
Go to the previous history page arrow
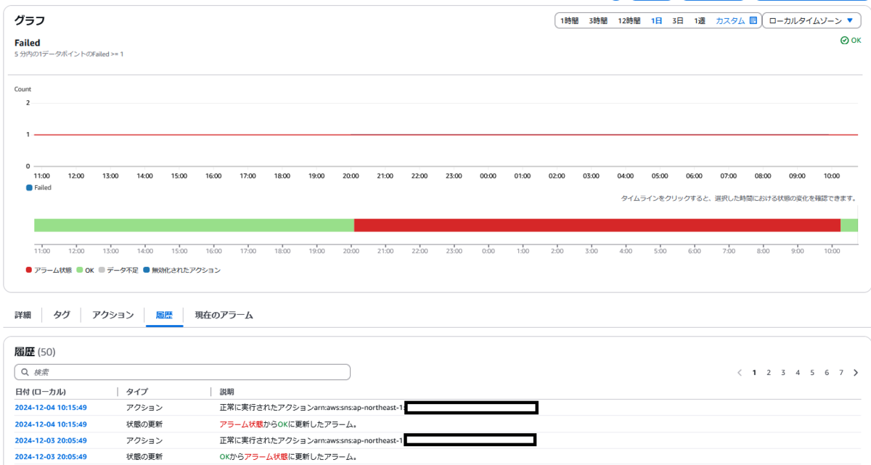pyautogui.click(x=740, y=372)
